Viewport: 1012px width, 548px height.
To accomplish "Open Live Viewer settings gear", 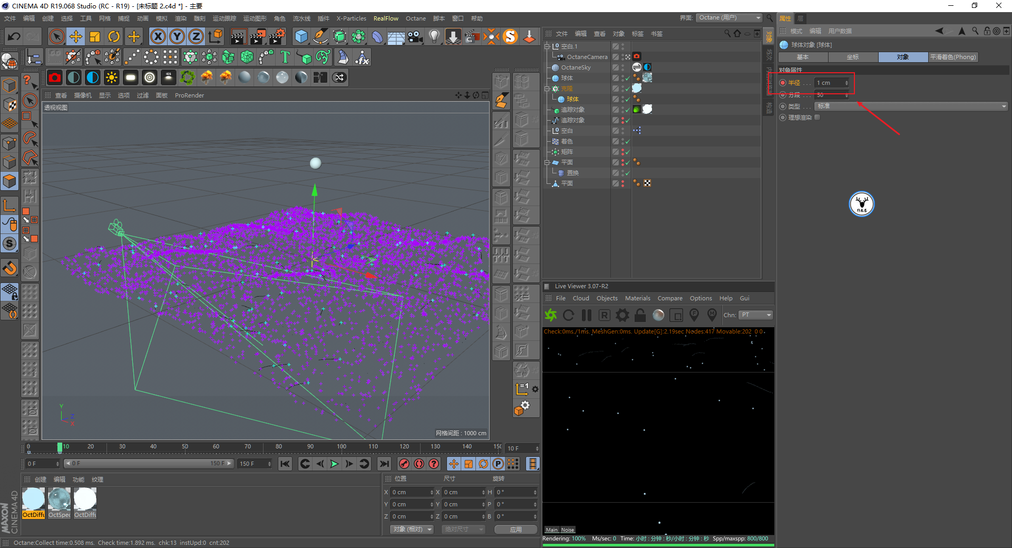I will tap(622, 315).
